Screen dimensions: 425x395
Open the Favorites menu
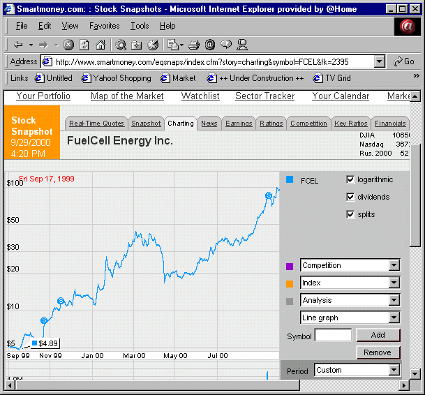[x=105, y=26]
